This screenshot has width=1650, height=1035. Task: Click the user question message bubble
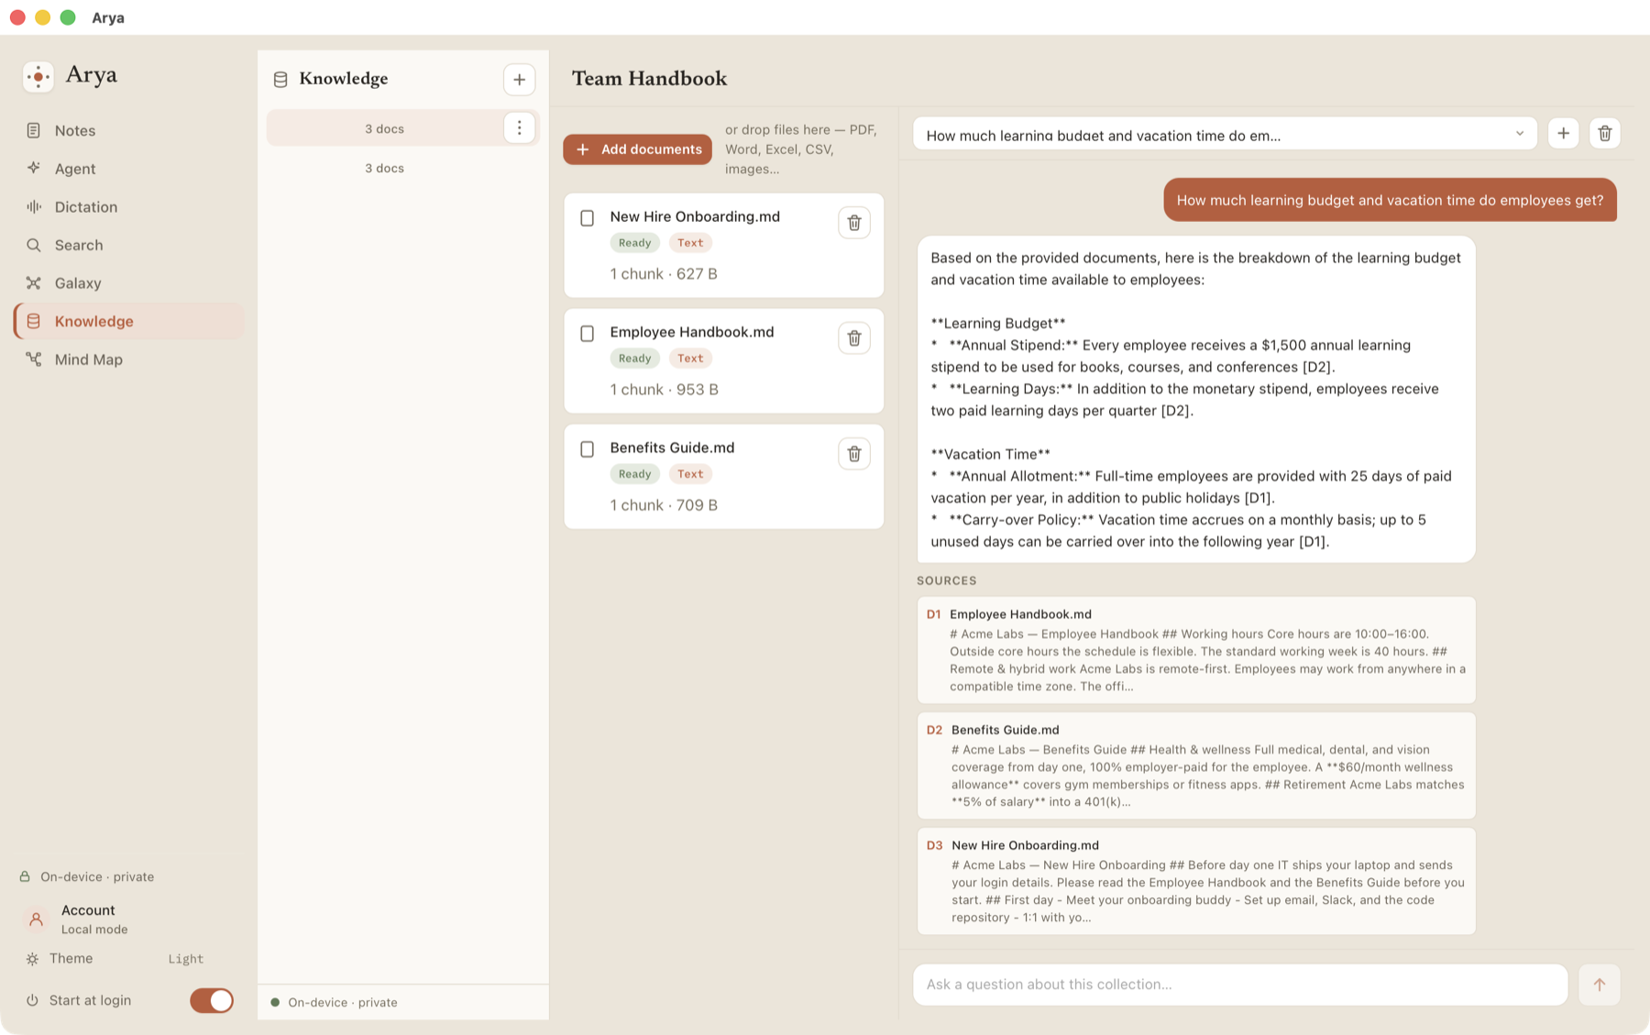pyautogui.click(x=1390, y=200)
